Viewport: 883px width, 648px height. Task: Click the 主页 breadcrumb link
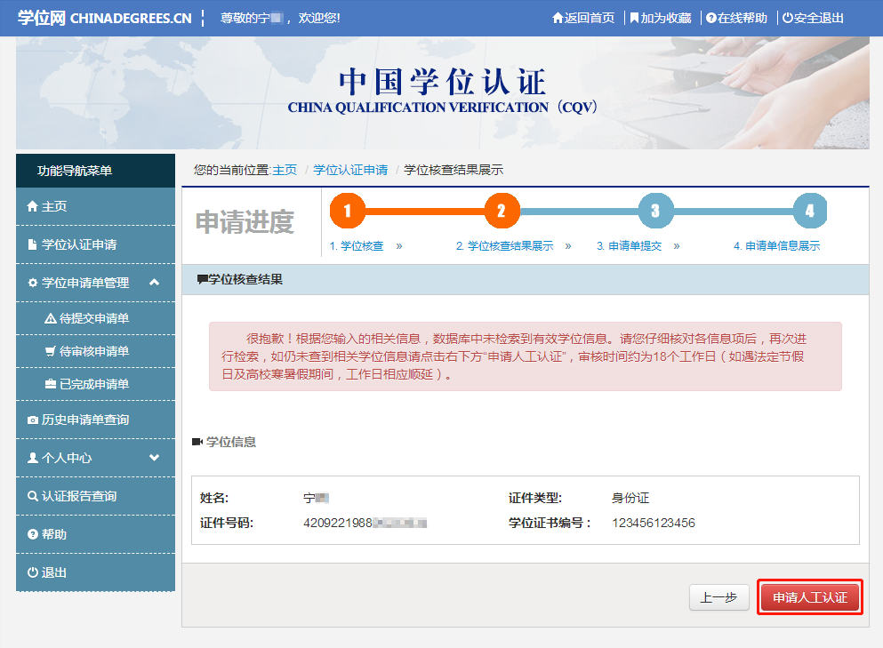point(285,170)
